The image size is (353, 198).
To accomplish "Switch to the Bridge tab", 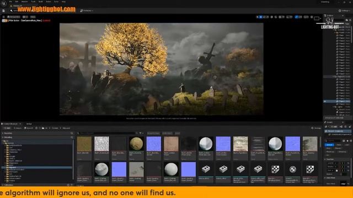I will pyautogui.click(x=29, y=124).
